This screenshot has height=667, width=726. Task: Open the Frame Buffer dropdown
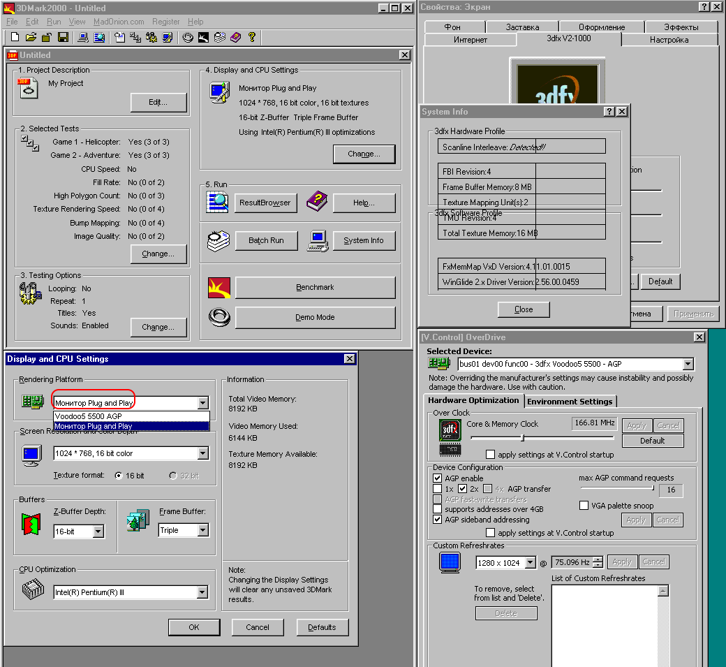click(x=203, y=530)
